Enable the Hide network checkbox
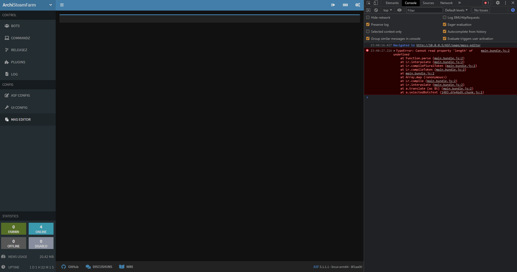 [x=368, y=17]
